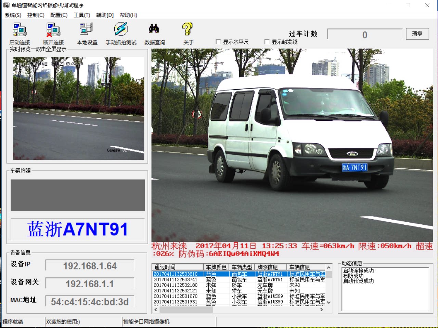The image size is (438, 328).
Task: Click the gray plate image area
Action: coord(78,195)
